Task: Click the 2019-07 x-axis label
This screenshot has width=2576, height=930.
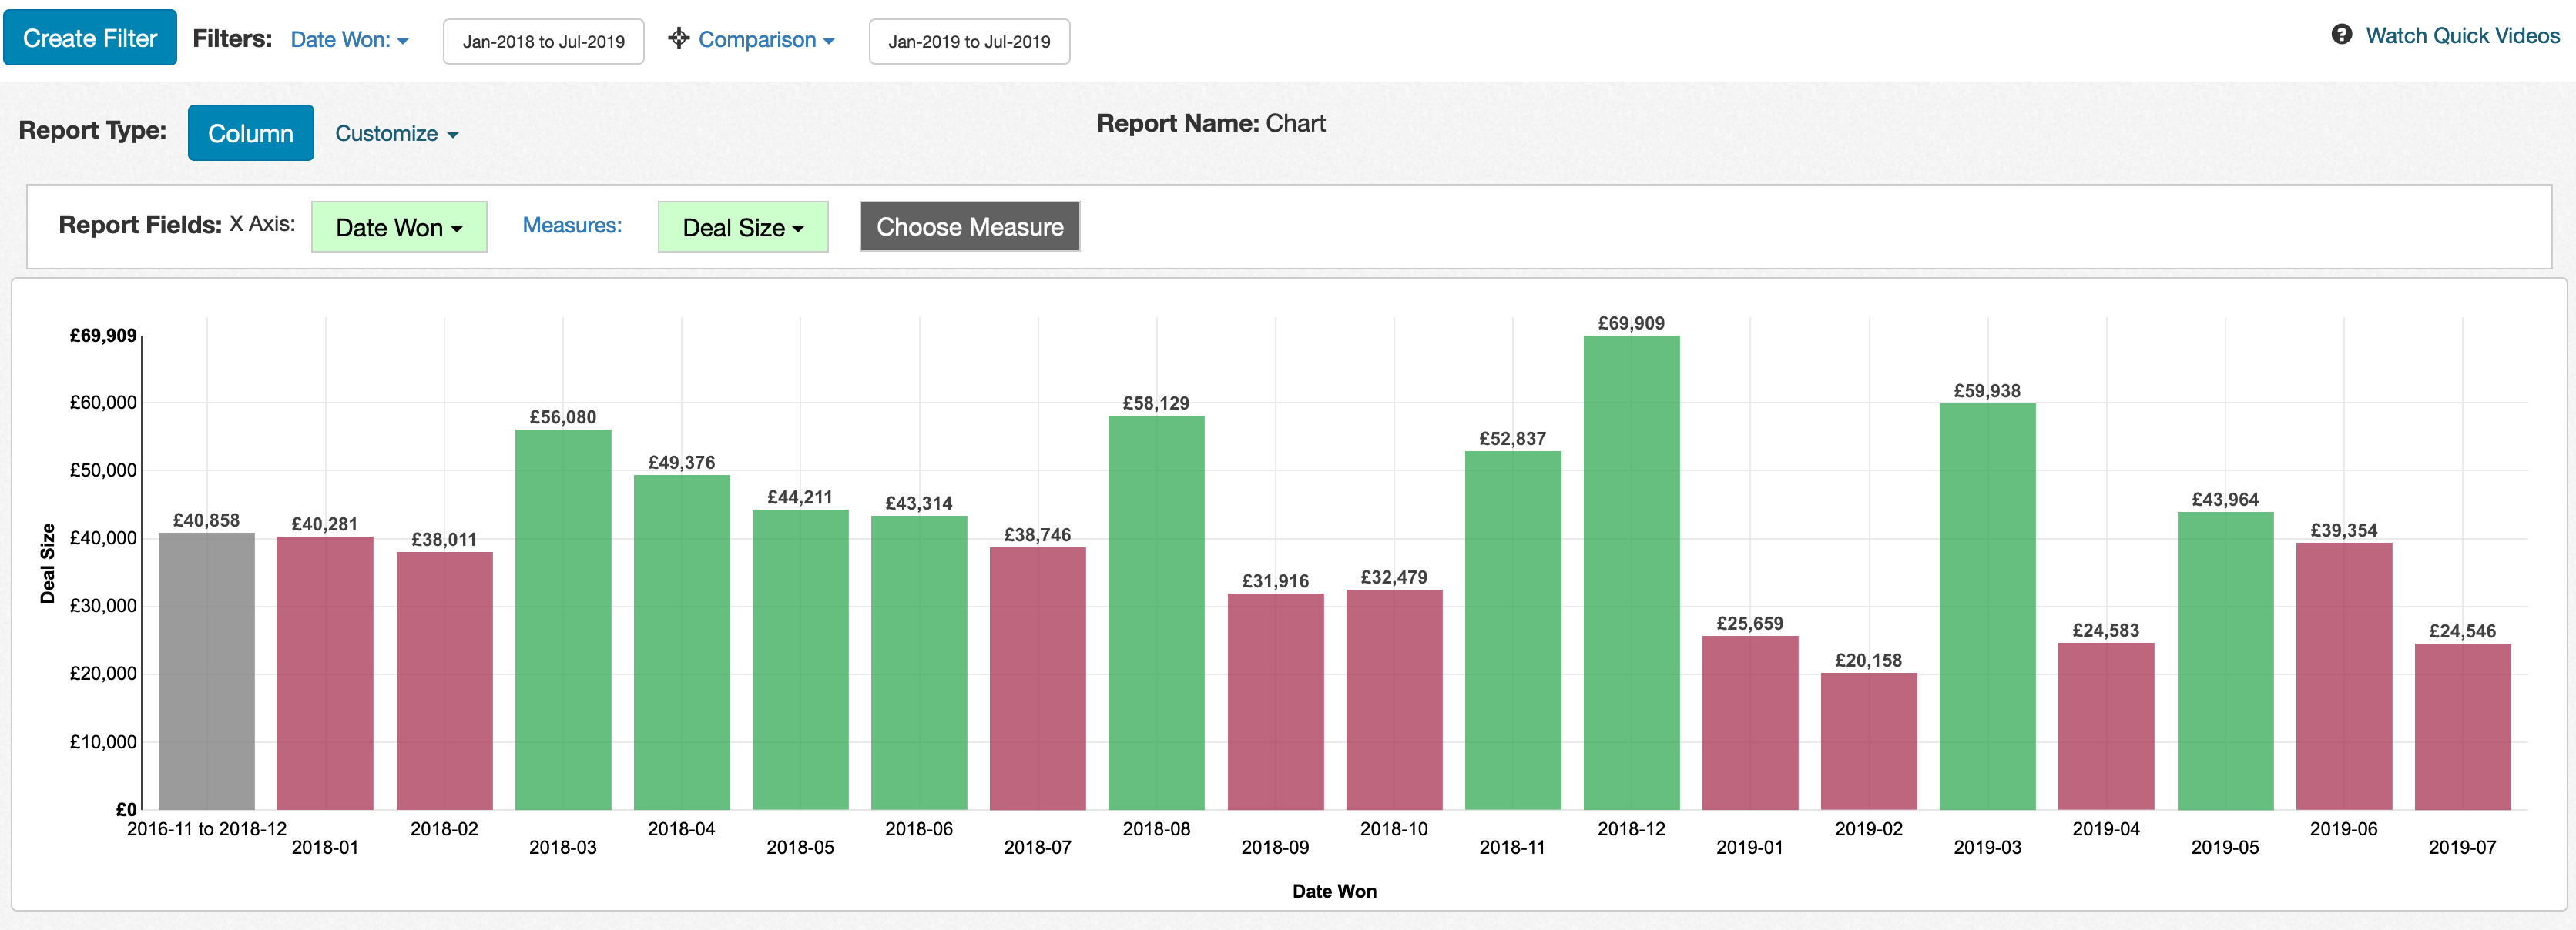Action: 2463,847
